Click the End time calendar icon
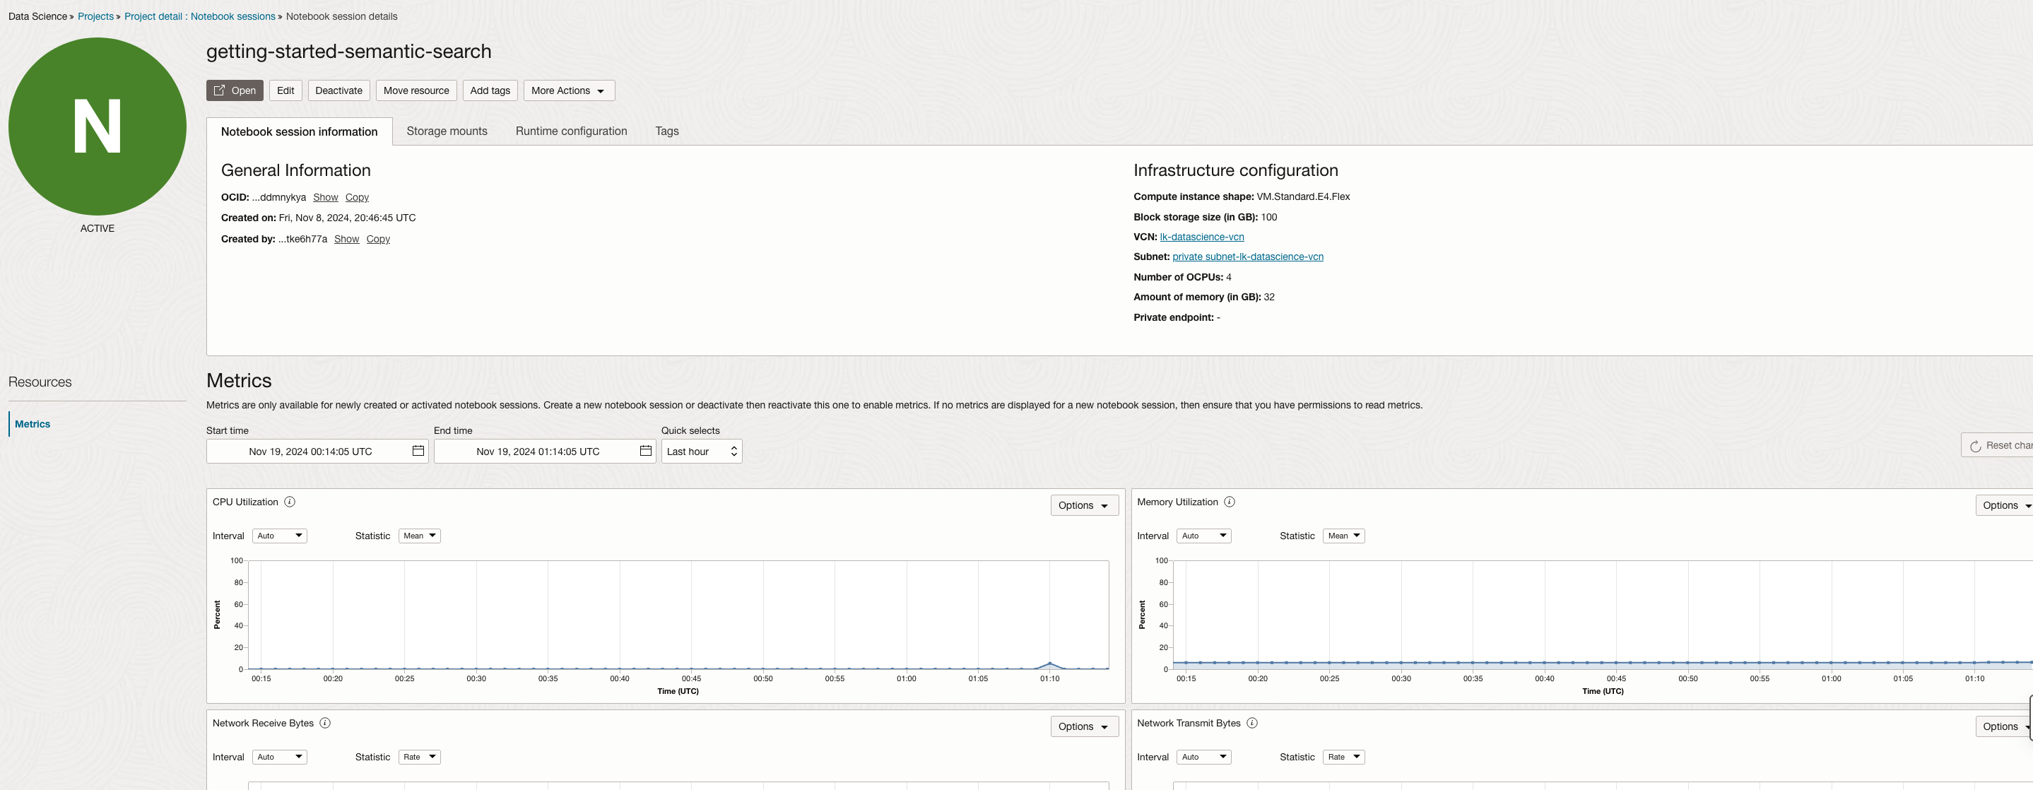This screenshot has height=790, width=2033. (646, 451)
